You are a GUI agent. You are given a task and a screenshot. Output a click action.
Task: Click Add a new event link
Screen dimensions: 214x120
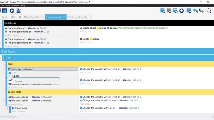coord(8,117)
